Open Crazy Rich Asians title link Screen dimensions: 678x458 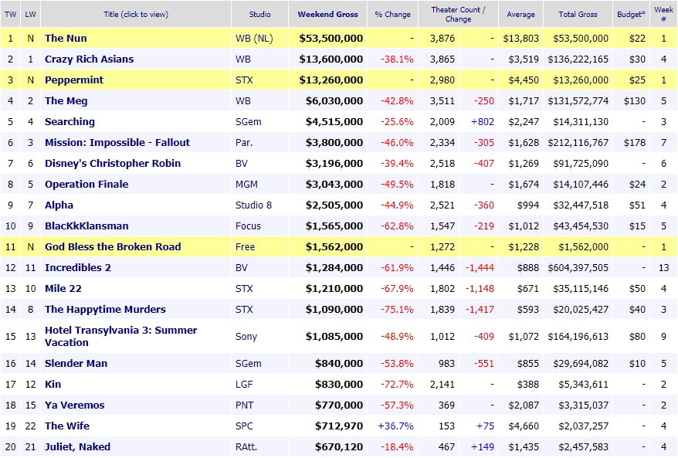[x=89, y=59]
